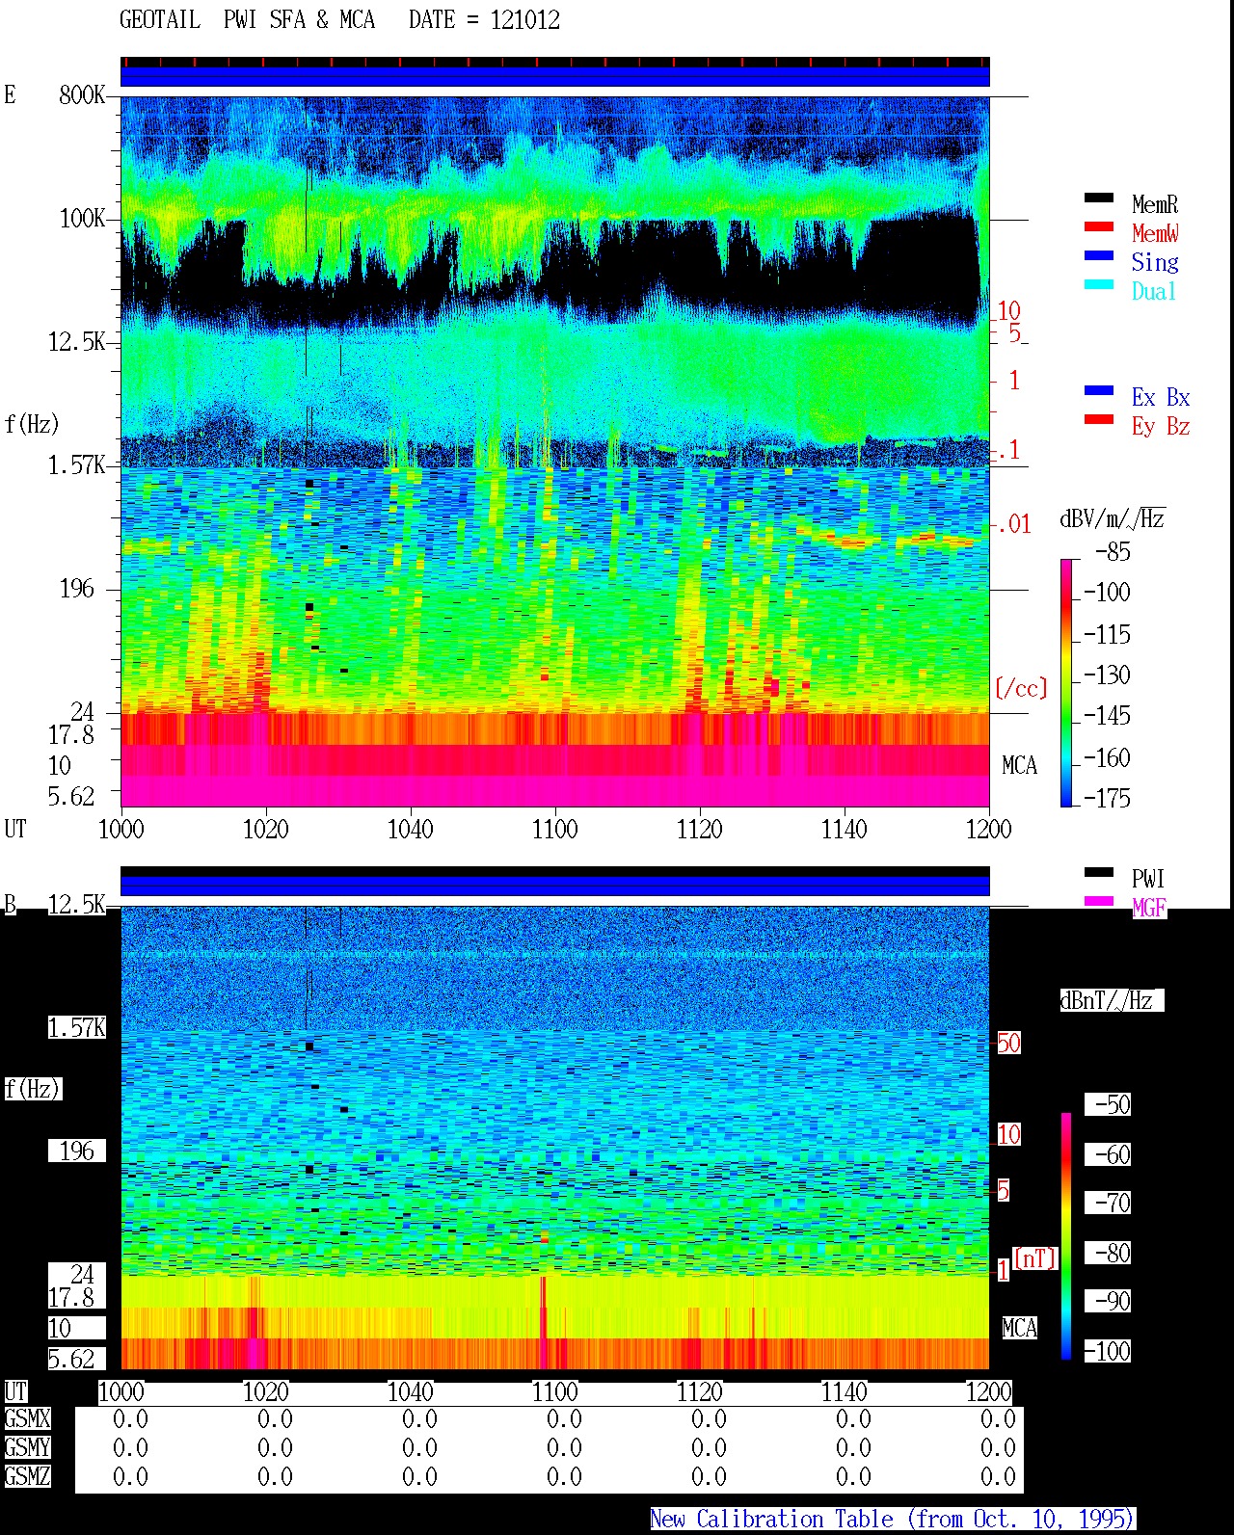This screenshot has height=1535, width=1234.
Task: Click the 1040 tick under the B panel
Action: click(410, 1392)
